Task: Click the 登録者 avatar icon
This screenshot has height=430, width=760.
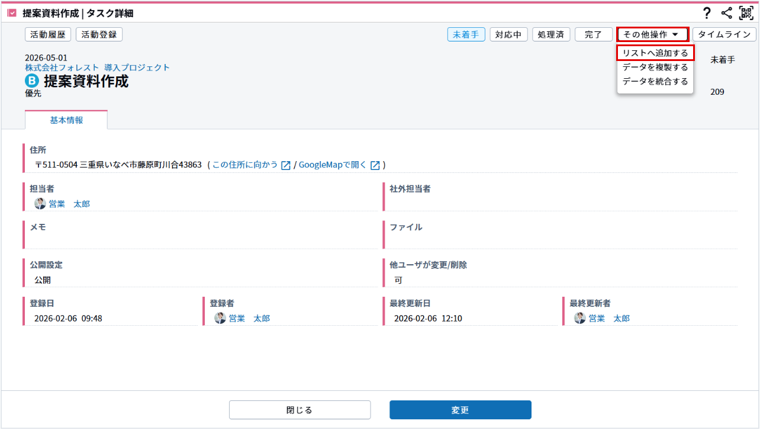Action: click(220, 318)
